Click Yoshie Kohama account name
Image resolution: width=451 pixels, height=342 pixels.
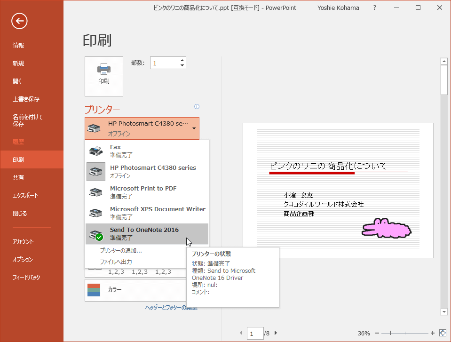point(338,8)
